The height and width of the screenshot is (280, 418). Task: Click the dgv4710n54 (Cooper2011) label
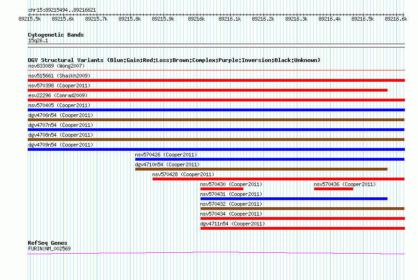pyautogui.click(x=167, y=164)
